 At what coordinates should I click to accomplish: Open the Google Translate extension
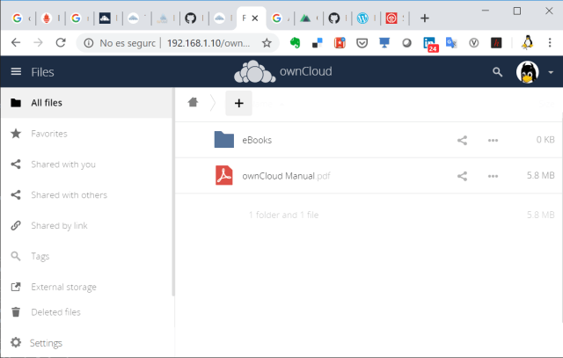[451, 43]
